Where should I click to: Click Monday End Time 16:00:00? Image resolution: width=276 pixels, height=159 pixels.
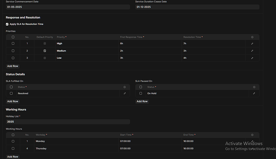214,141
